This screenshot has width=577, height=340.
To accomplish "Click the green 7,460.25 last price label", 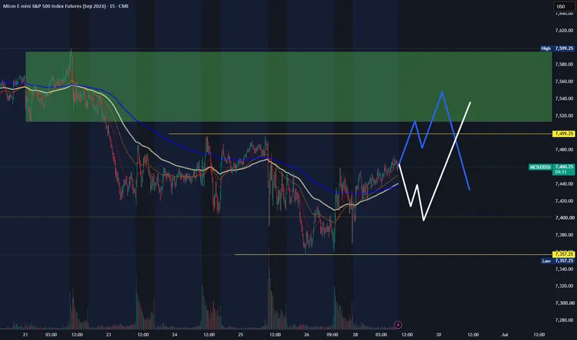I will (563, 169).
